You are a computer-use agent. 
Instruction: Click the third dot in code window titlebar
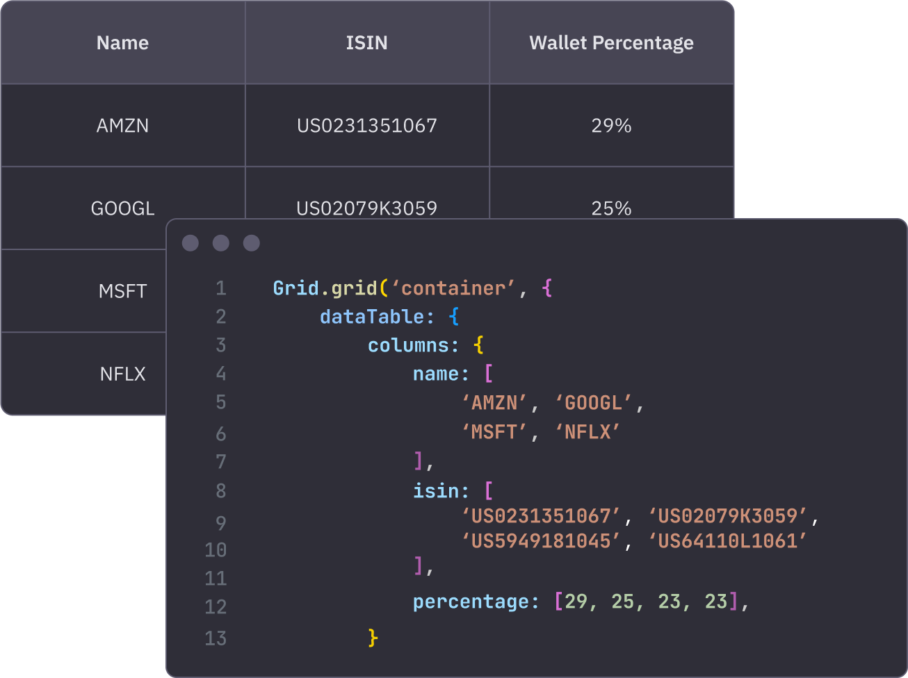coord(252,242)
